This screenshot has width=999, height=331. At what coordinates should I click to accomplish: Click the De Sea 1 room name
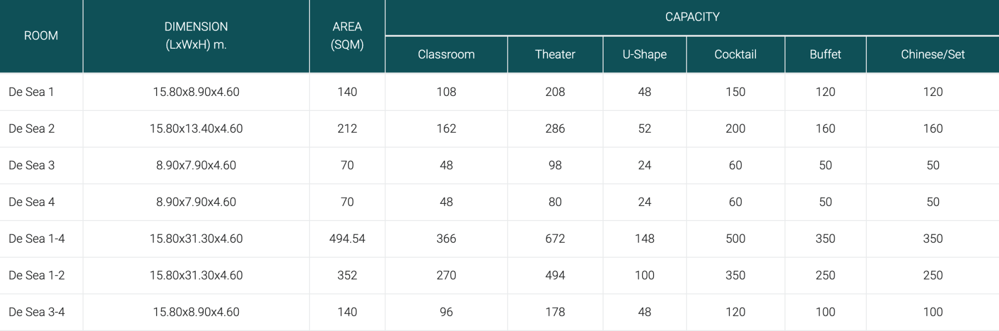point(31,92)
